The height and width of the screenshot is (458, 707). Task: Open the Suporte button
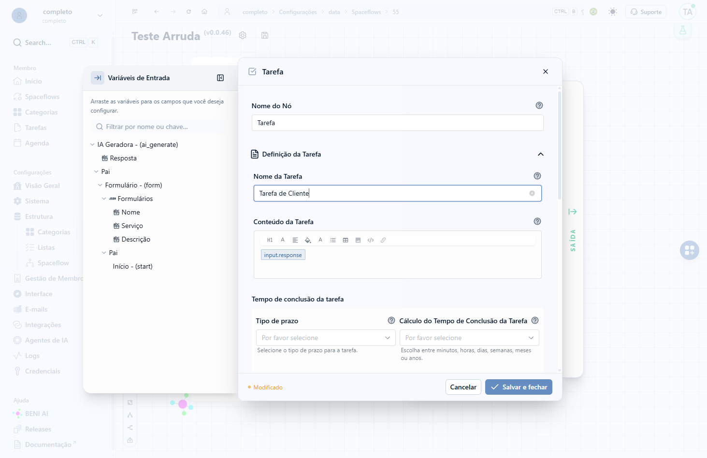point(646,12)
